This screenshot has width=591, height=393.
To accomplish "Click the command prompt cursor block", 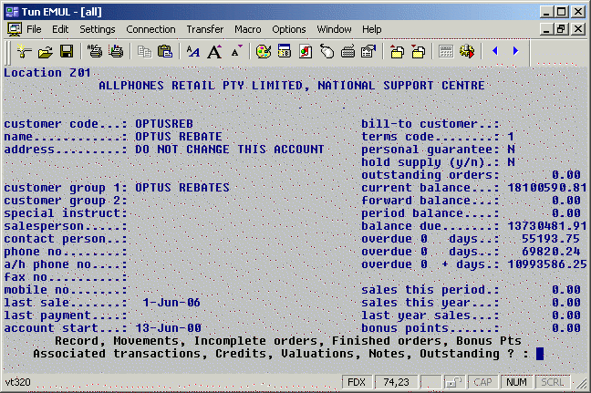I will 540,354.
